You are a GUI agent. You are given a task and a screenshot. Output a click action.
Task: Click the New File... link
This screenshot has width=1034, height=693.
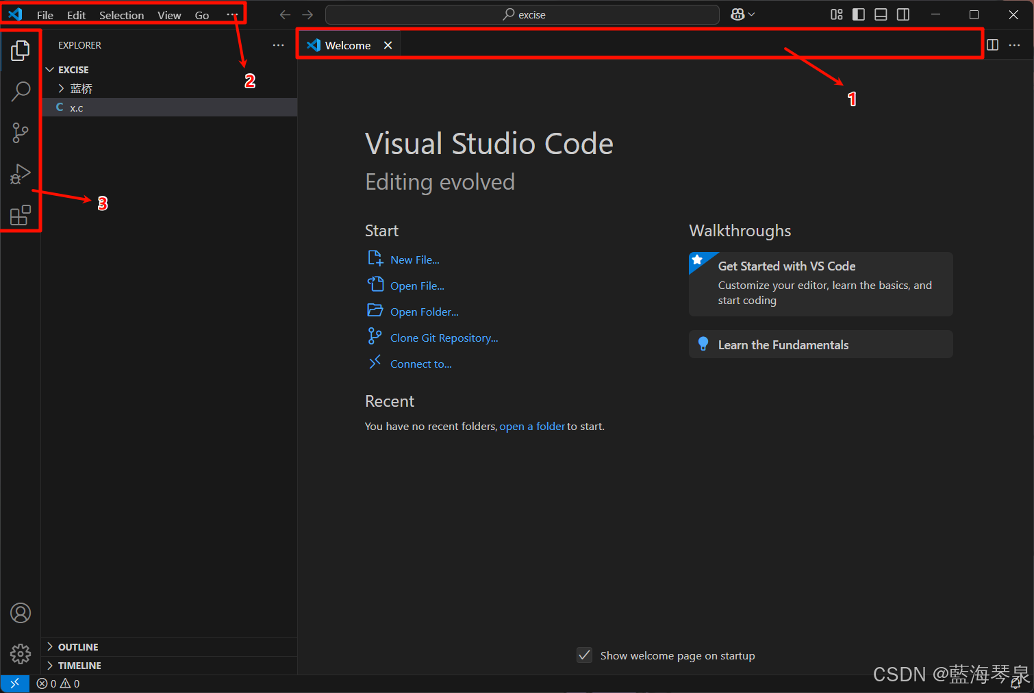tap(415, 260)
